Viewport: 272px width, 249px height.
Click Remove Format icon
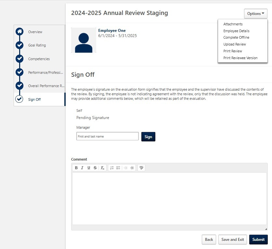102,168
